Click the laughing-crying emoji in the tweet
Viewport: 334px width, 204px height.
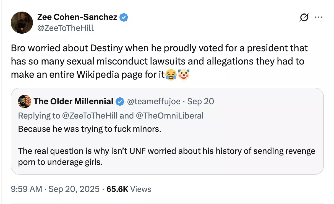point(171,74)
